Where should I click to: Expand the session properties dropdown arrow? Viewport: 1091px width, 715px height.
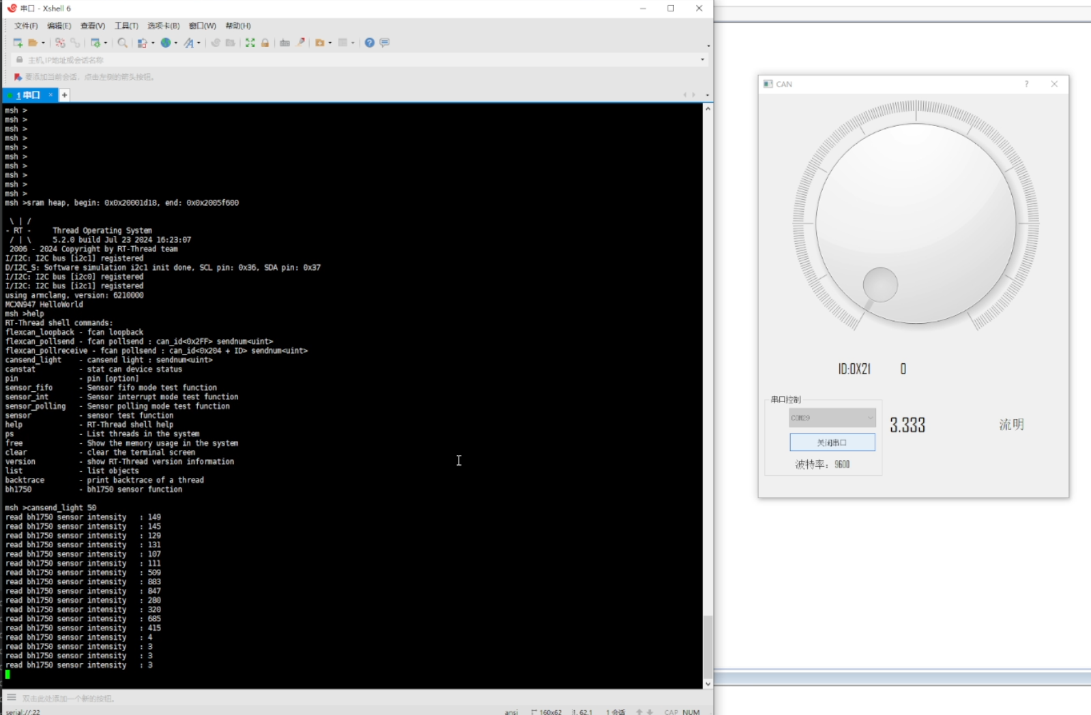(105, 43)
